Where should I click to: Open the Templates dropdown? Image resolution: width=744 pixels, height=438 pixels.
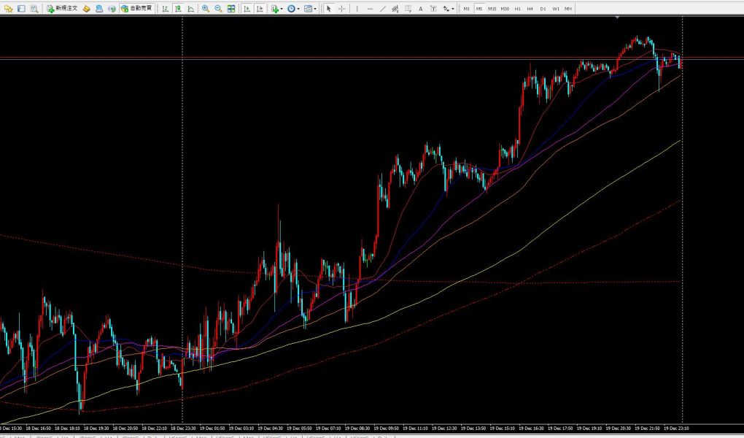(x=310, y=9)
